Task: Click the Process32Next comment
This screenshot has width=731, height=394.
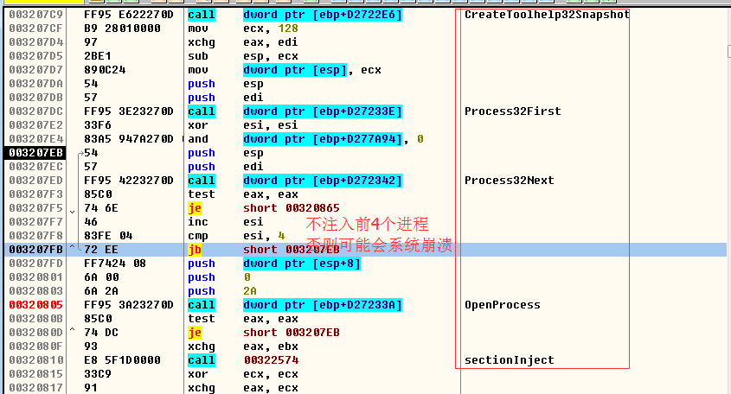Action: pos(509,181)
